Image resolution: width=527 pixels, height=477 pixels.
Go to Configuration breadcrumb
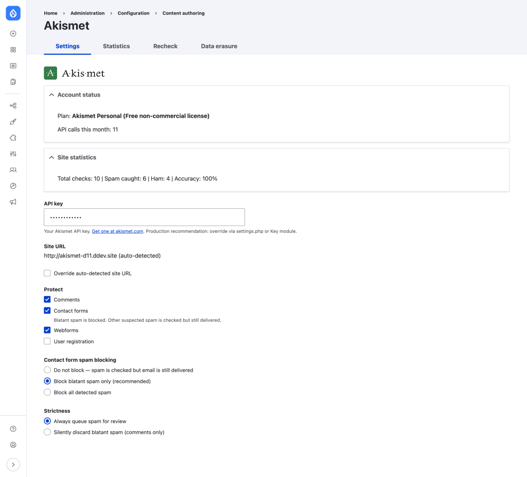[133, 13]
